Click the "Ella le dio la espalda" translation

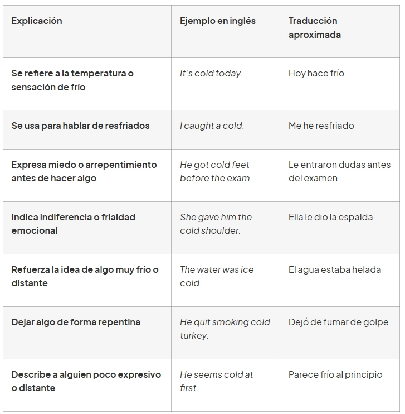[x=331, y=218]
